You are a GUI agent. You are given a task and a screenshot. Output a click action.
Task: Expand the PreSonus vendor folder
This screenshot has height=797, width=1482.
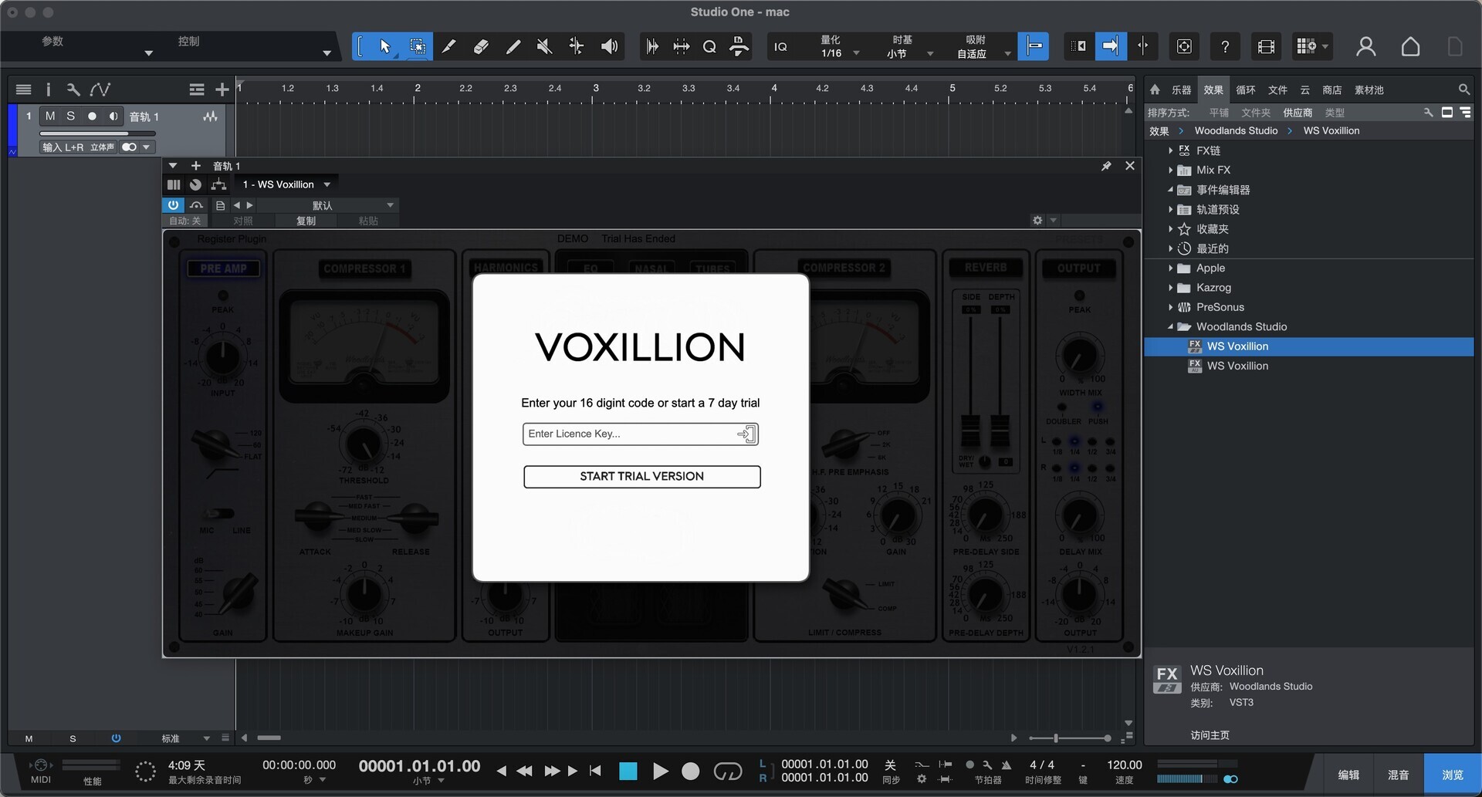click(1170, 307)
